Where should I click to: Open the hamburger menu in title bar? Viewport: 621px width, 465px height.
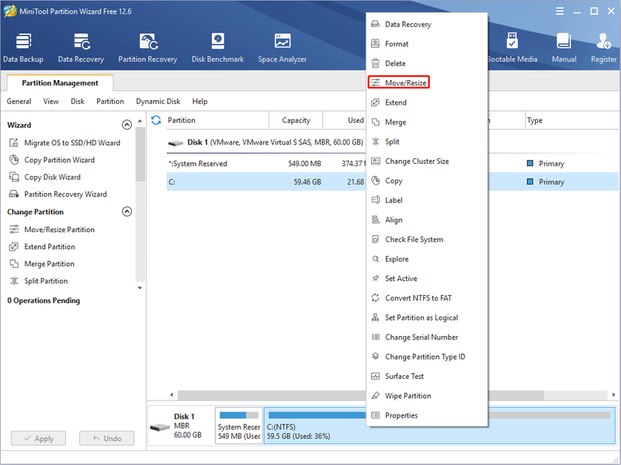coord(560,11)
